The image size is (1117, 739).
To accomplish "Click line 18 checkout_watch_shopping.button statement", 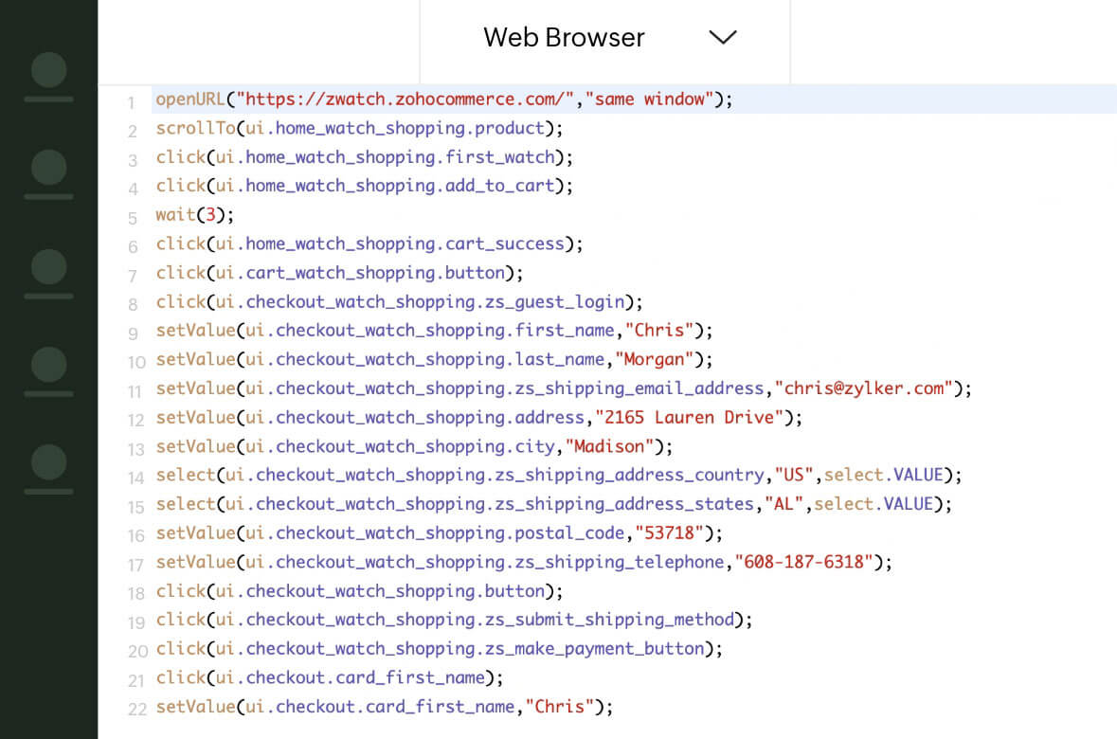I will pyautogui.click(x=359, y=591).
